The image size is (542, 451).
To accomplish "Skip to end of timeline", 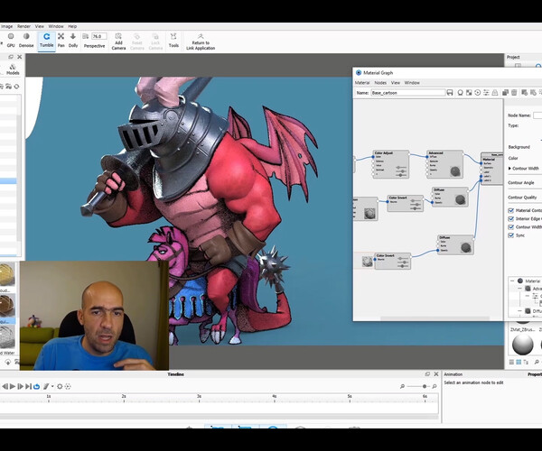I will (x=28, y=386).
